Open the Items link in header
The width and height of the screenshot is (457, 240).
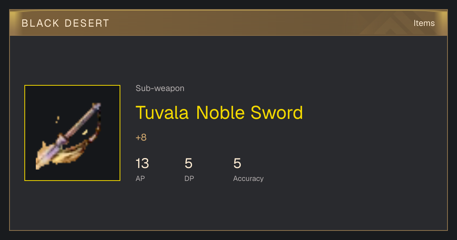424,23
